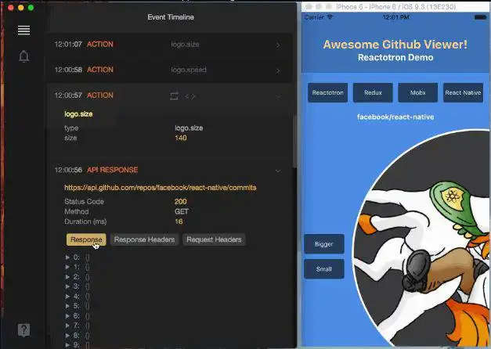Open the hamburger menu in the Reactotron sidebar
Viewport: 491px width, 349px height.
click(23, 30)
